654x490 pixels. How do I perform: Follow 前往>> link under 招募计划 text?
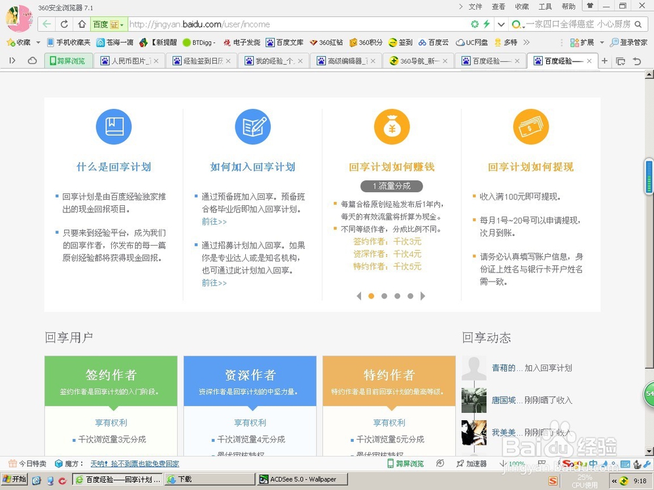[214, 283]
